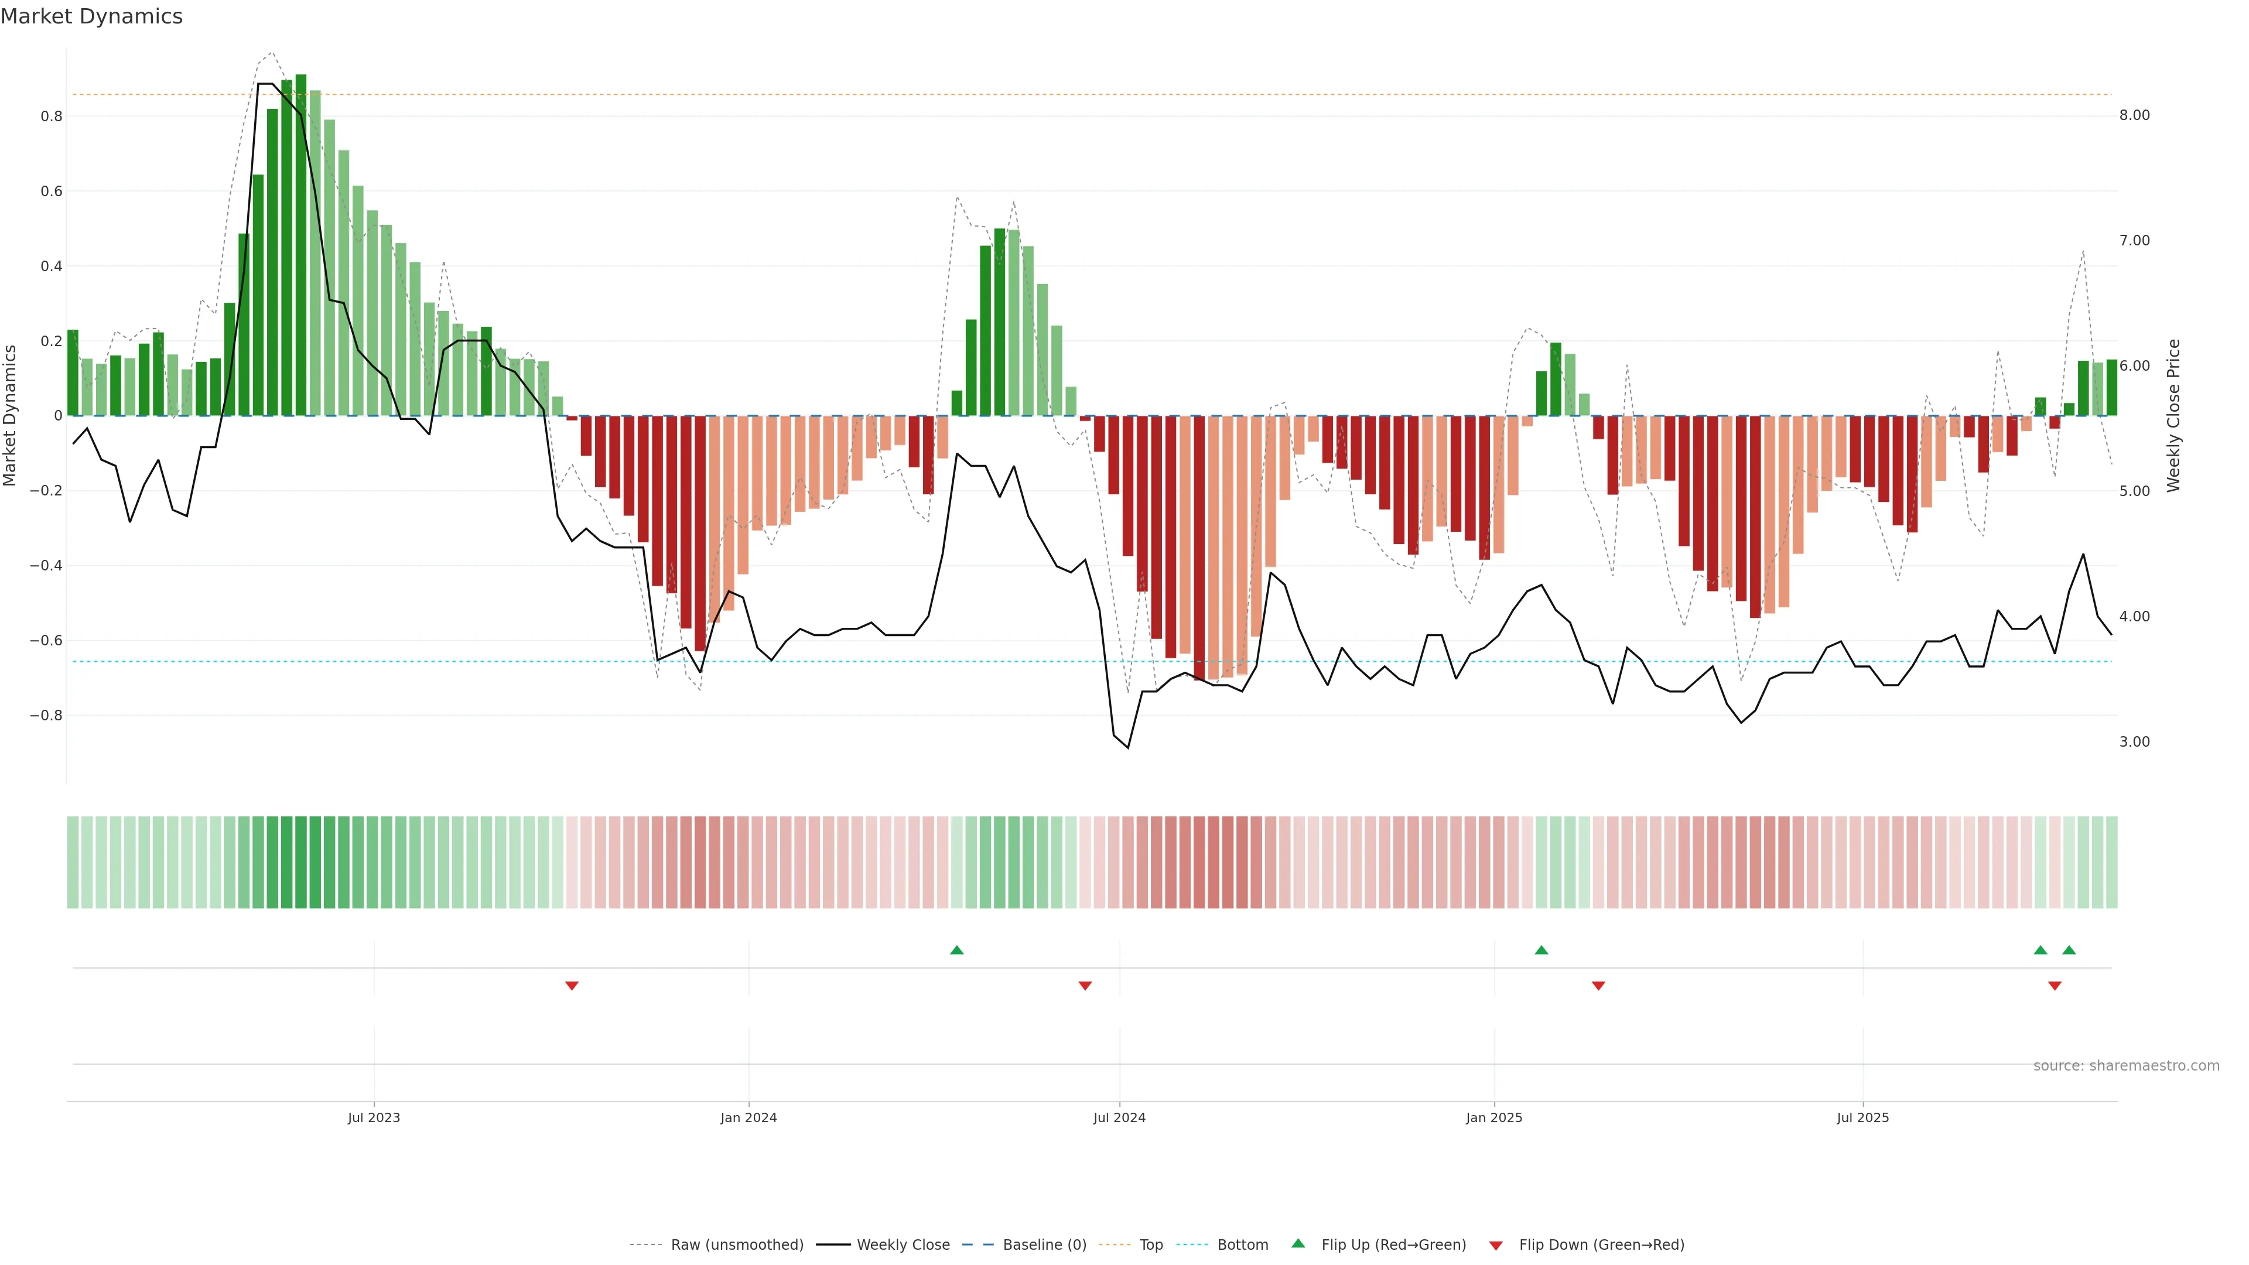Screen dimensions: 2249x1265
Task: Click the red Flip Down marker before Jul 2024
Action: pos(1085,986)
